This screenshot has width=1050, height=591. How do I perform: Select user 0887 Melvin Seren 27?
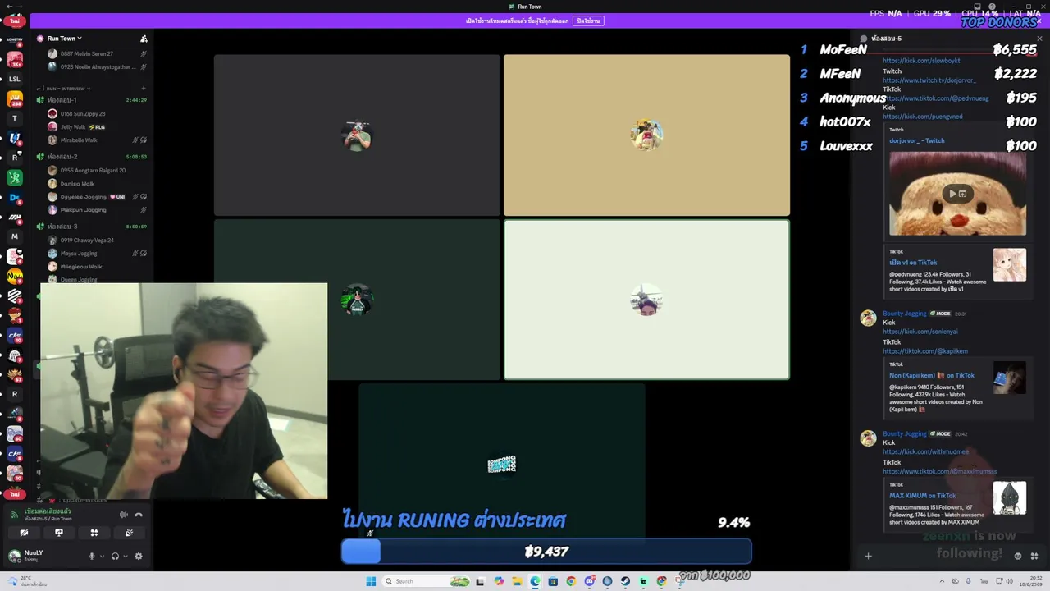[x=97, y=53]
